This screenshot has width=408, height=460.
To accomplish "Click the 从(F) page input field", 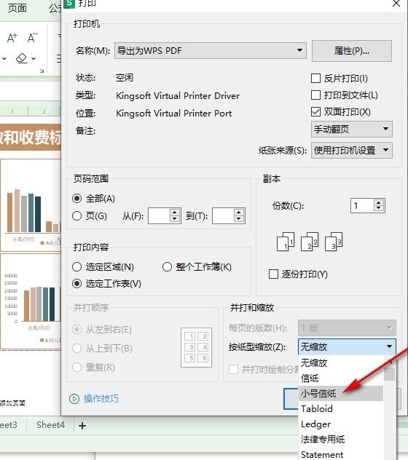I will coord(159,216).
